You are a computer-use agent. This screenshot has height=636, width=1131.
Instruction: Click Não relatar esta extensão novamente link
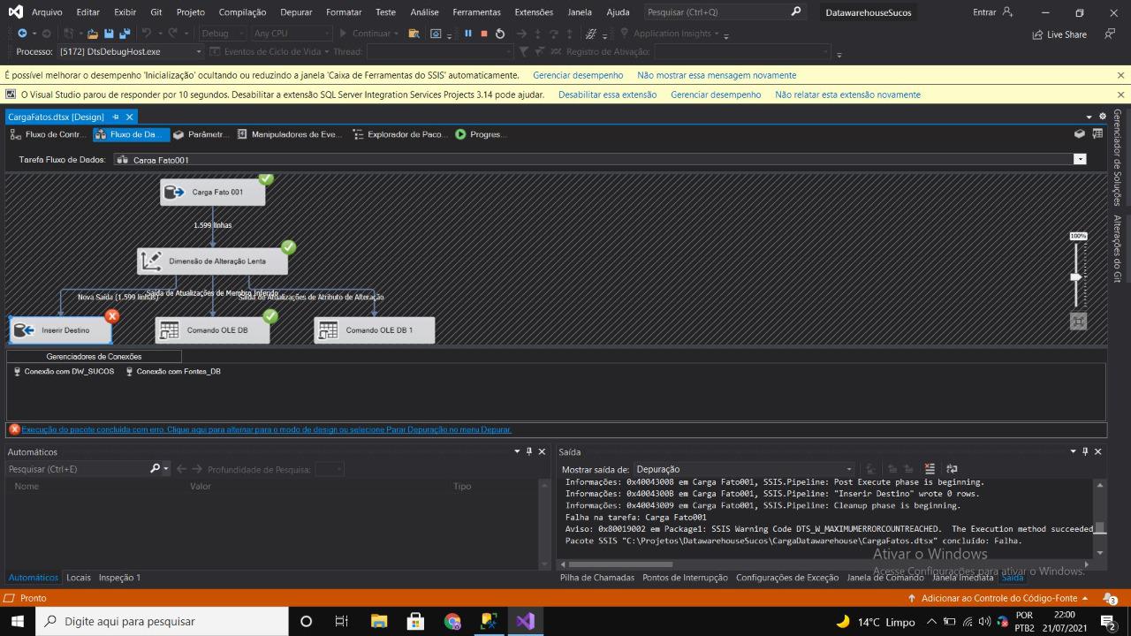pyautogui.click(x=847, y=95)
